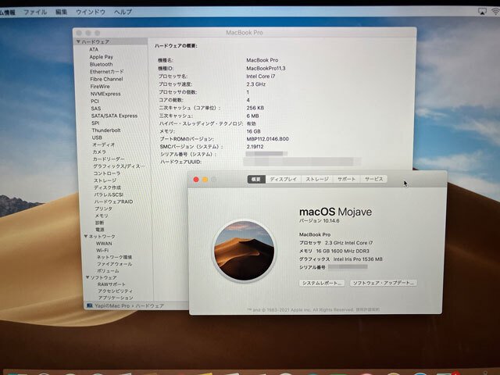Collapse the ネットワーク section
The height and width of the screenshot is (375, 500).
pyautogui.click(x=86, y=236)
